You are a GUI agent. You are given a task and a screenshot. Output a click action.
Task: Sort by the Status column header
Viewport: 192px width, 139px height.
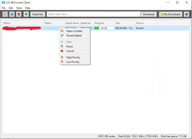click(54, 23)
